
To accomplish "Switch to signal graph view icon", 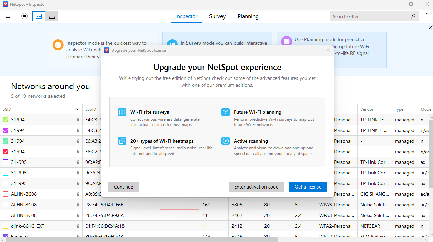I will 52,16.
